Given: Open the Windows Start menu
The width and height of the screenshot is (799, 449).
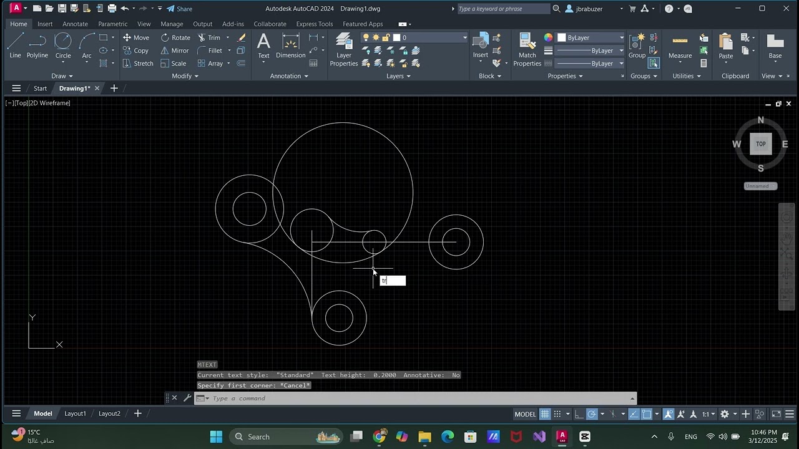Looking at the screenshot, I should (x=216, y=437).
